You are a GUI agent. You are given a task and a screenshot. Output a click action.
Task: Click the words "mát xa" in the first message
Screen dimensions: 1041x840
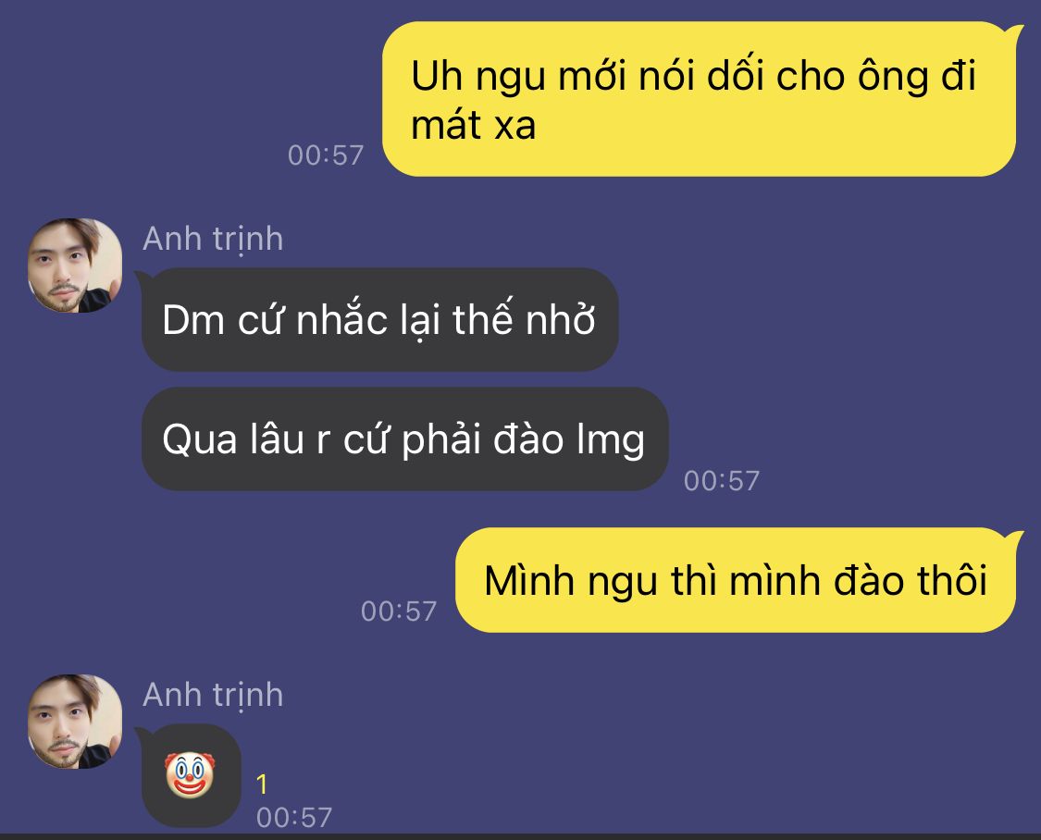tap(474, 126)
